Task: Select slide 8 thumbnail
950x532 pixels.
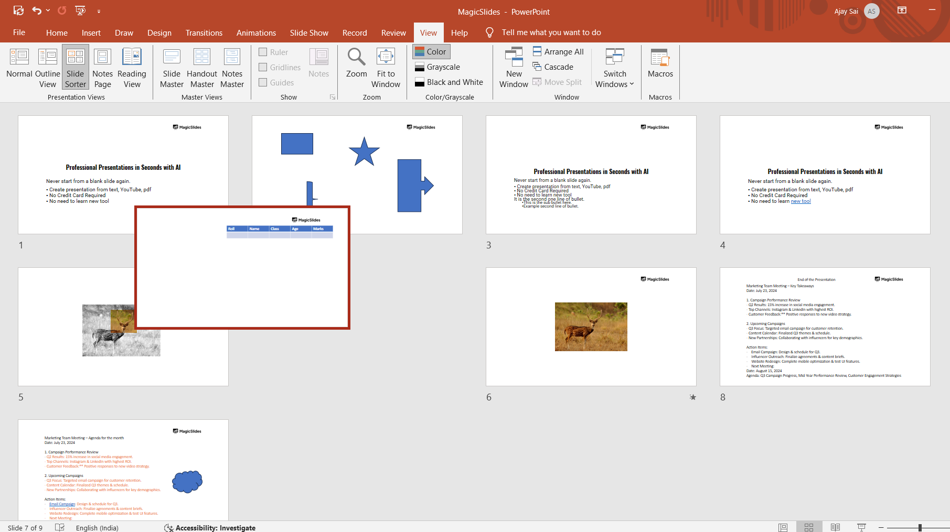Action: (825, 327)
